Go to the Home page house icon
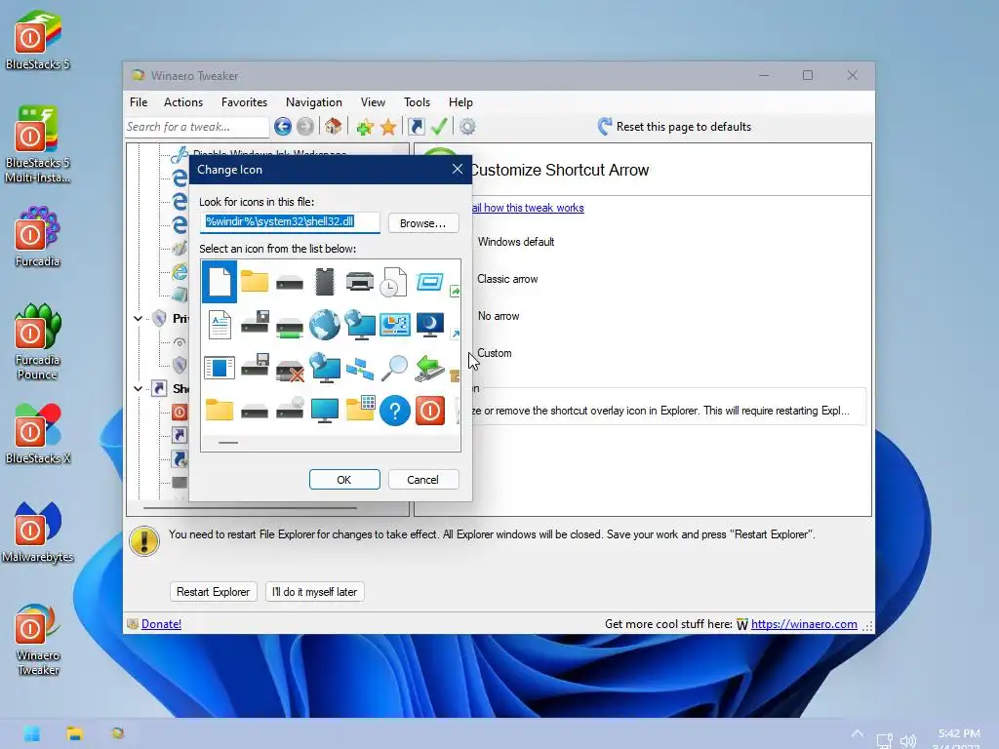 point(334,126)
